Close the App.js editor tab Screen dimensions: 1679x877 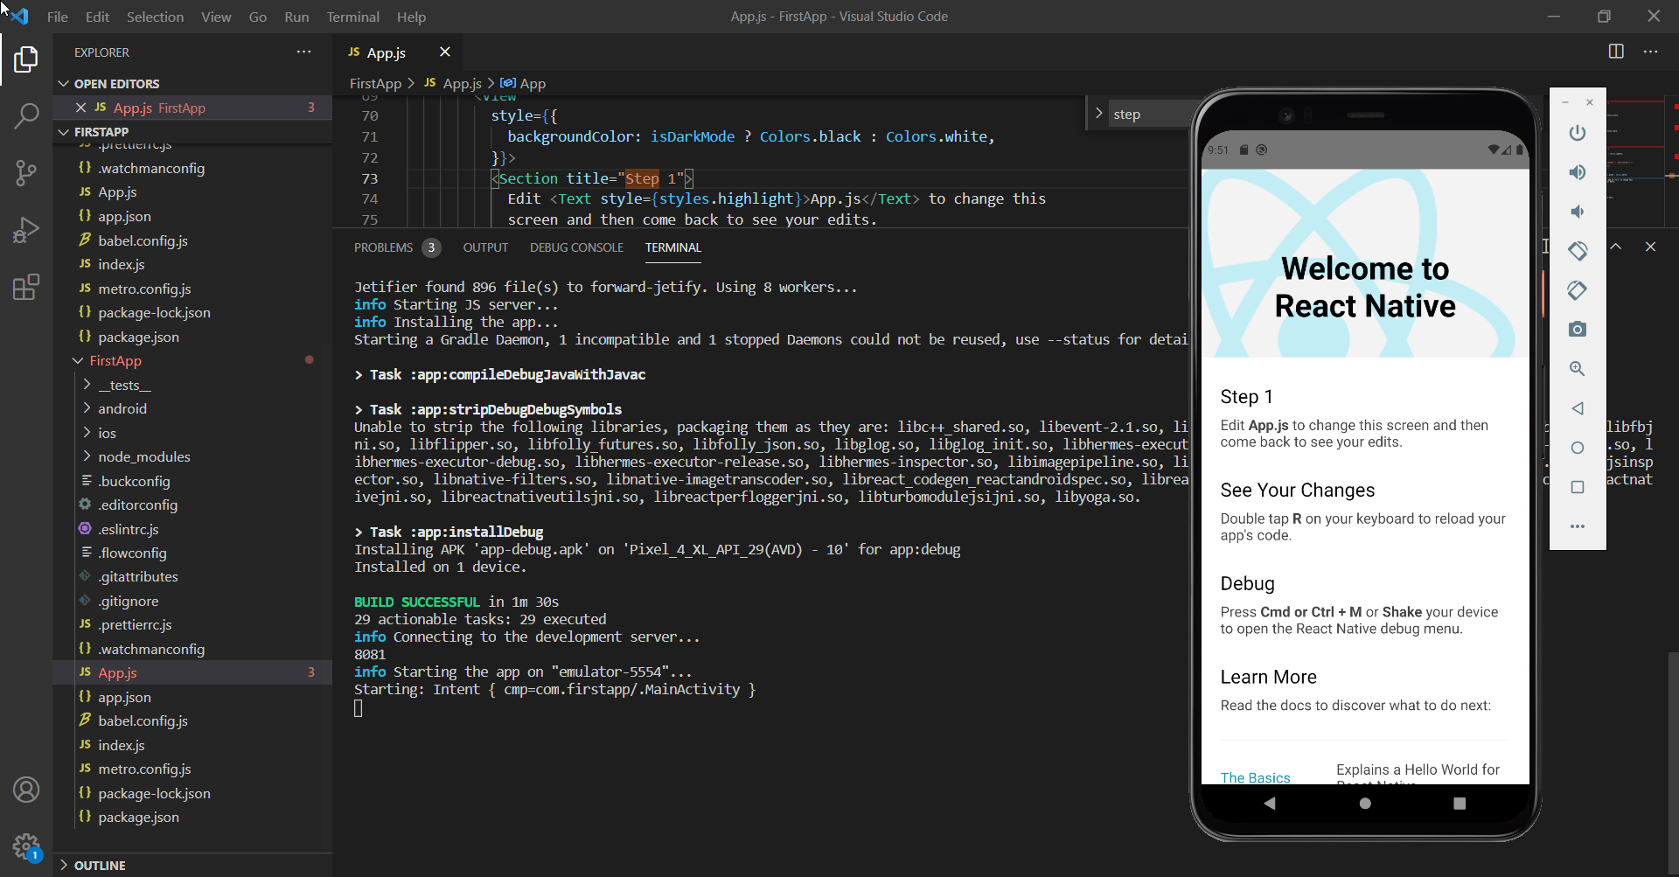pos(444,52)
